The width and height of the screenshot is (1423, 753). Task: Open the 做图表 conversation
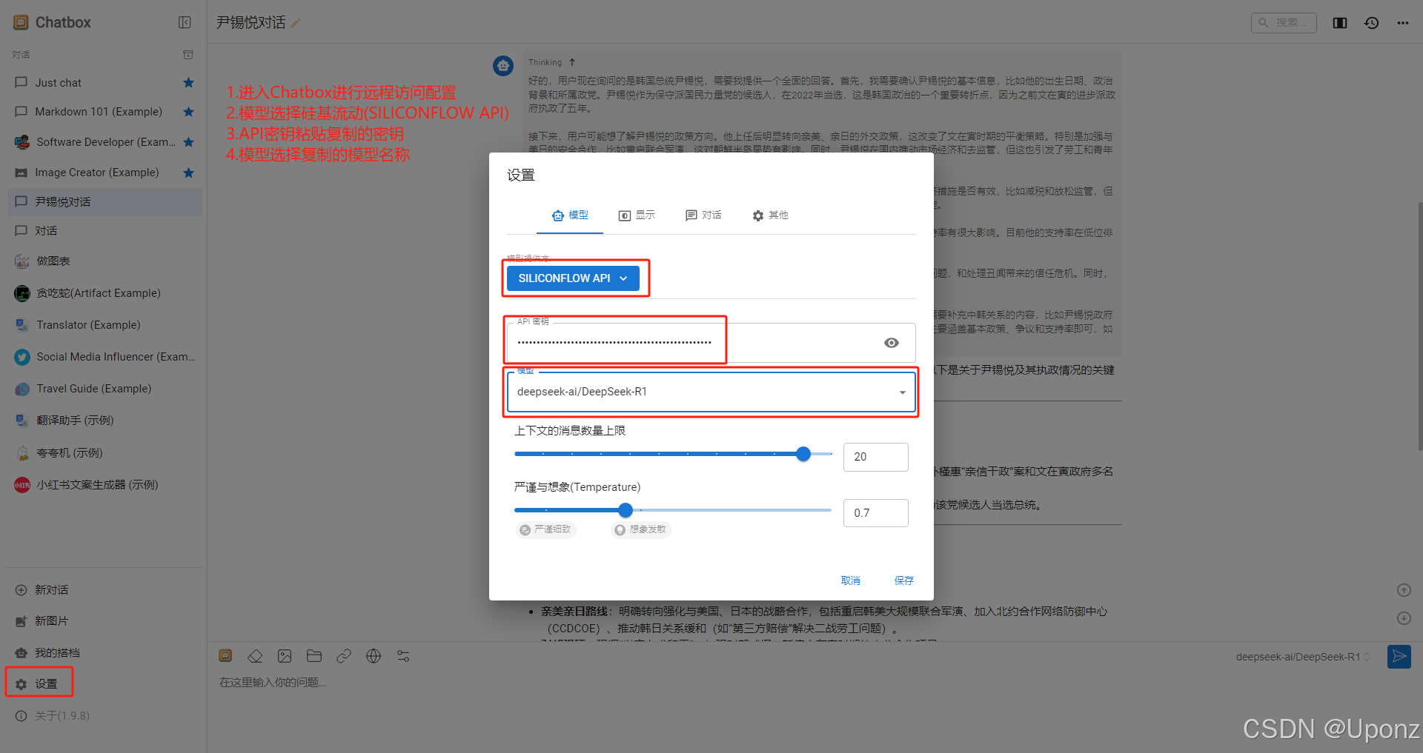(x=105, y=261)
